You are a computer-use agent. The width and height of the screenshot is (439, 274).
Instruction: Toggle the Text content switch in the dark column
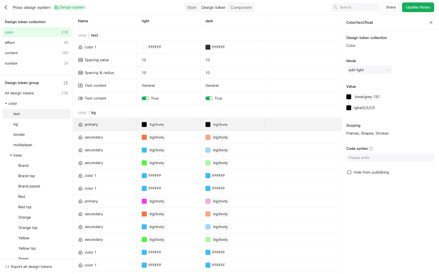[209, 98]
